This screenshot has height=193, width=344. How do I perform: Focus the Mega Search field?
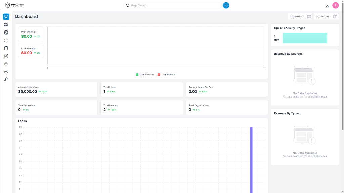pos(172,5)
